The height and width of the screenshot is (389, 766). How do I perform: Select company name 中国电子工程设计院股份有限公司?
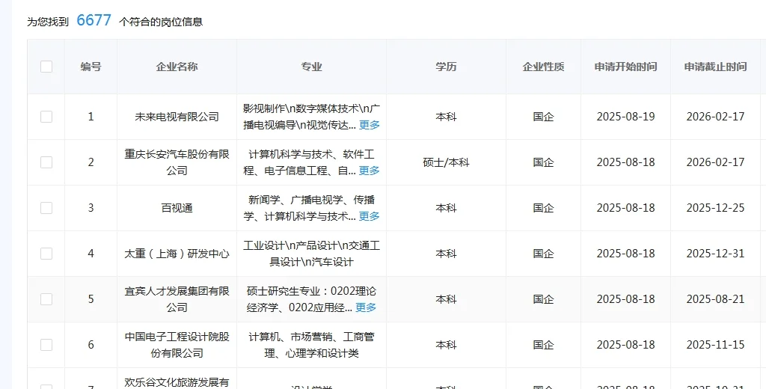[x=177, y=345]
